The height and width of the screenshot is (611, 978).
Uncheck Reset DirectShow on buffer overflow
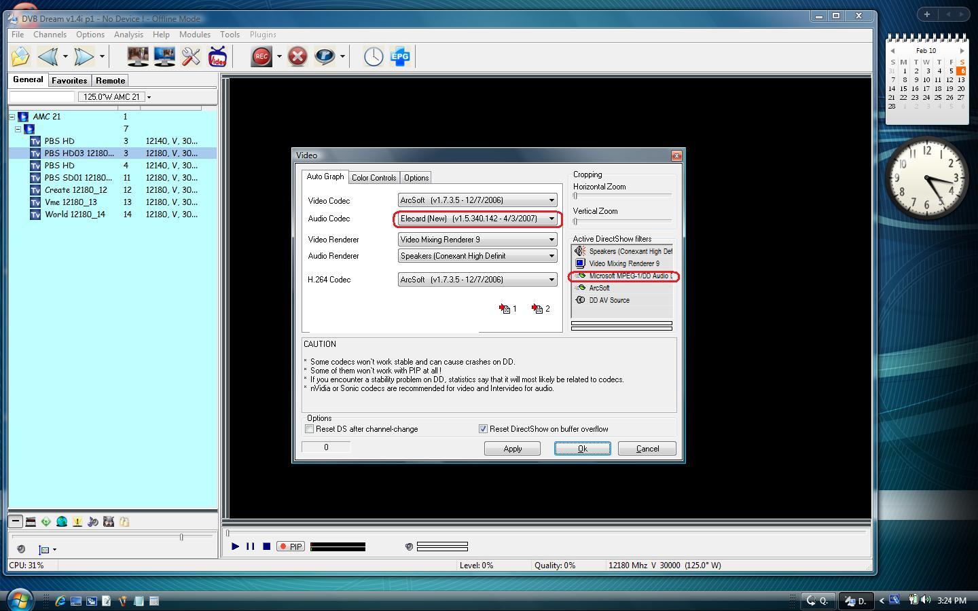coord(483,429)
